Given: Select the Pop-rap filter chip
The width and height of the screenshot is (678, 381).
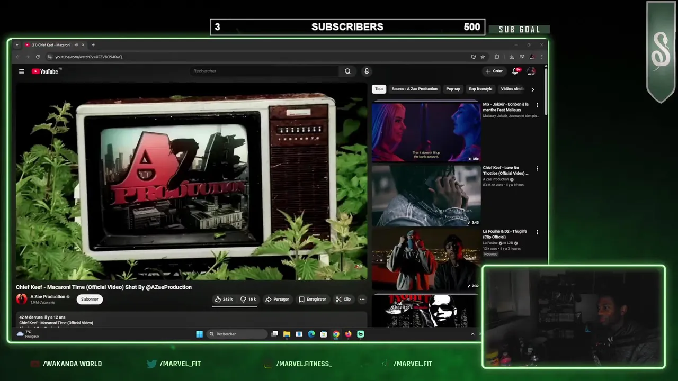Looking at the screenshot, I should (453, 89).
